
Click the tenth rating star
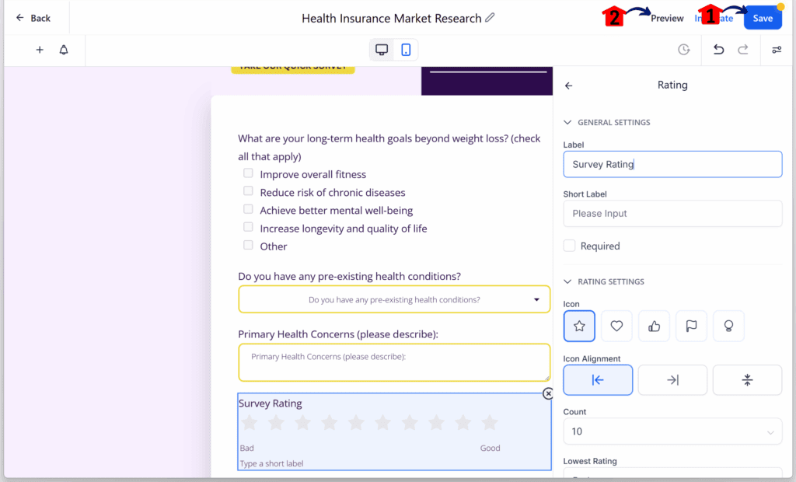[490, 423]
